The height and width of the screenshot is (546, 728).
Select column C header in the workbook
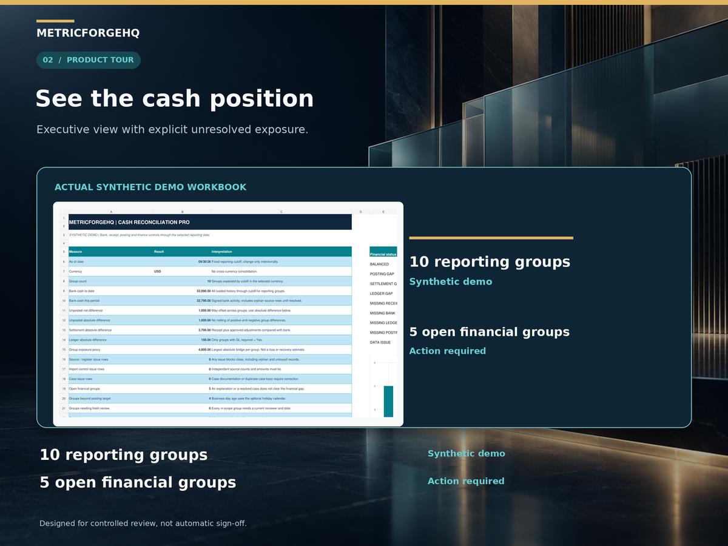click(x=281, y=212)
